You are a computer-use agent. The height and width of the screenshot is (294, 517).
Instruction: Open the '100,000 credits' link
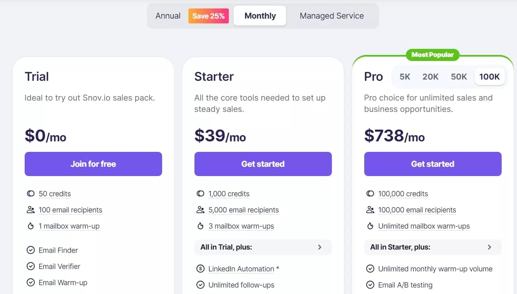pos(403,193)
